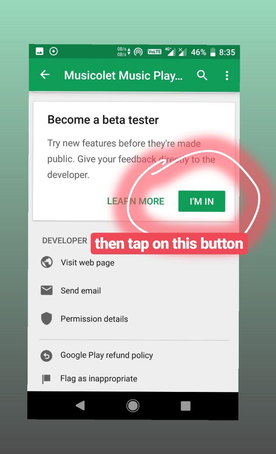Tap Android home circle button
Viewport: 276px width, 454px height.
click(x=133, y=405)
